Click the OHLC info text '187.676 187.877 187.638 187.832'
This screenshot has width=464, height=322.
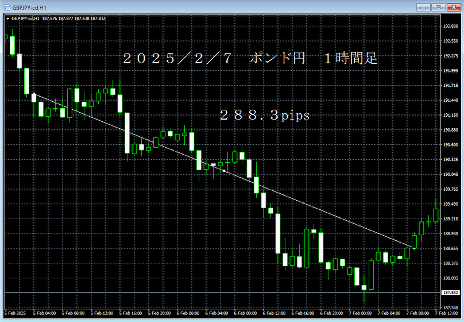[74, 18]
